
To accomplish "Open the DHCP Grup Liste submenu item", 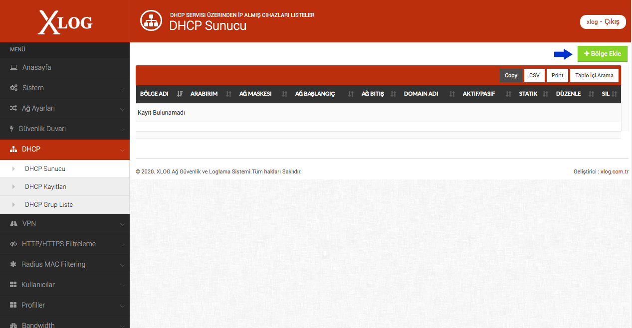I will point(65,205).
